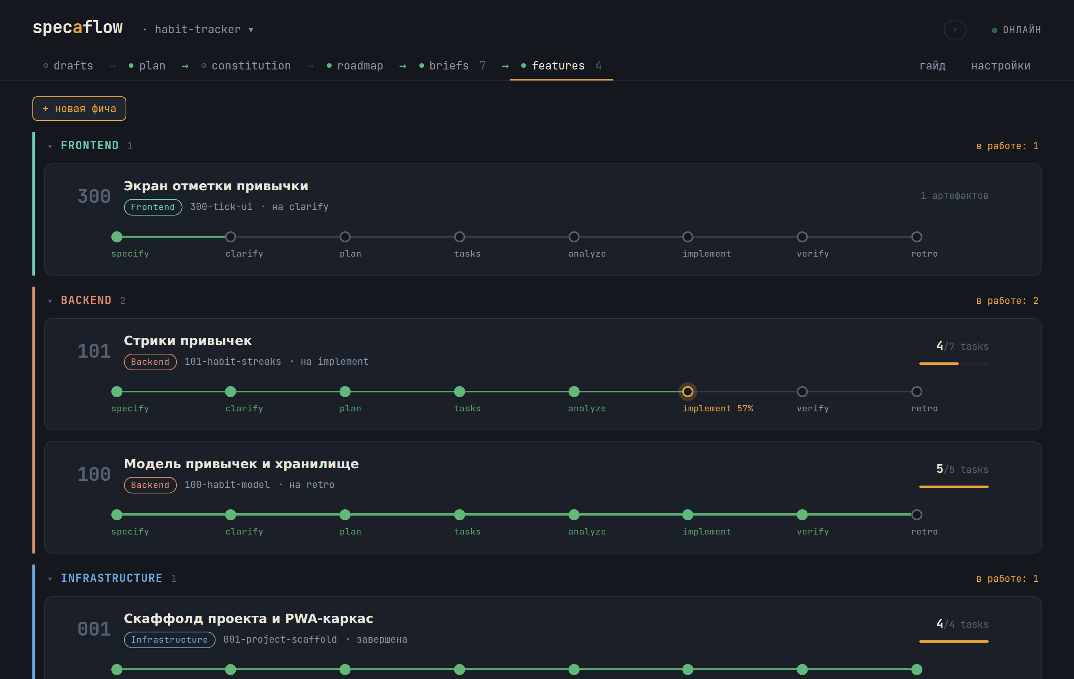Image resolution: width=1074 pixels, height=679 pixels.
Task: Open feature Экран отметки привычки
Action: coord(216,186)
